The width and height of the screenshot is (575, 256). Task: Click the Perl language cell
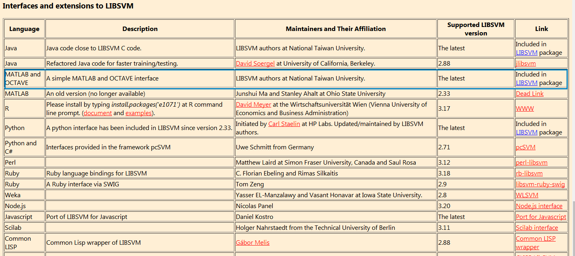click(25, 162)
